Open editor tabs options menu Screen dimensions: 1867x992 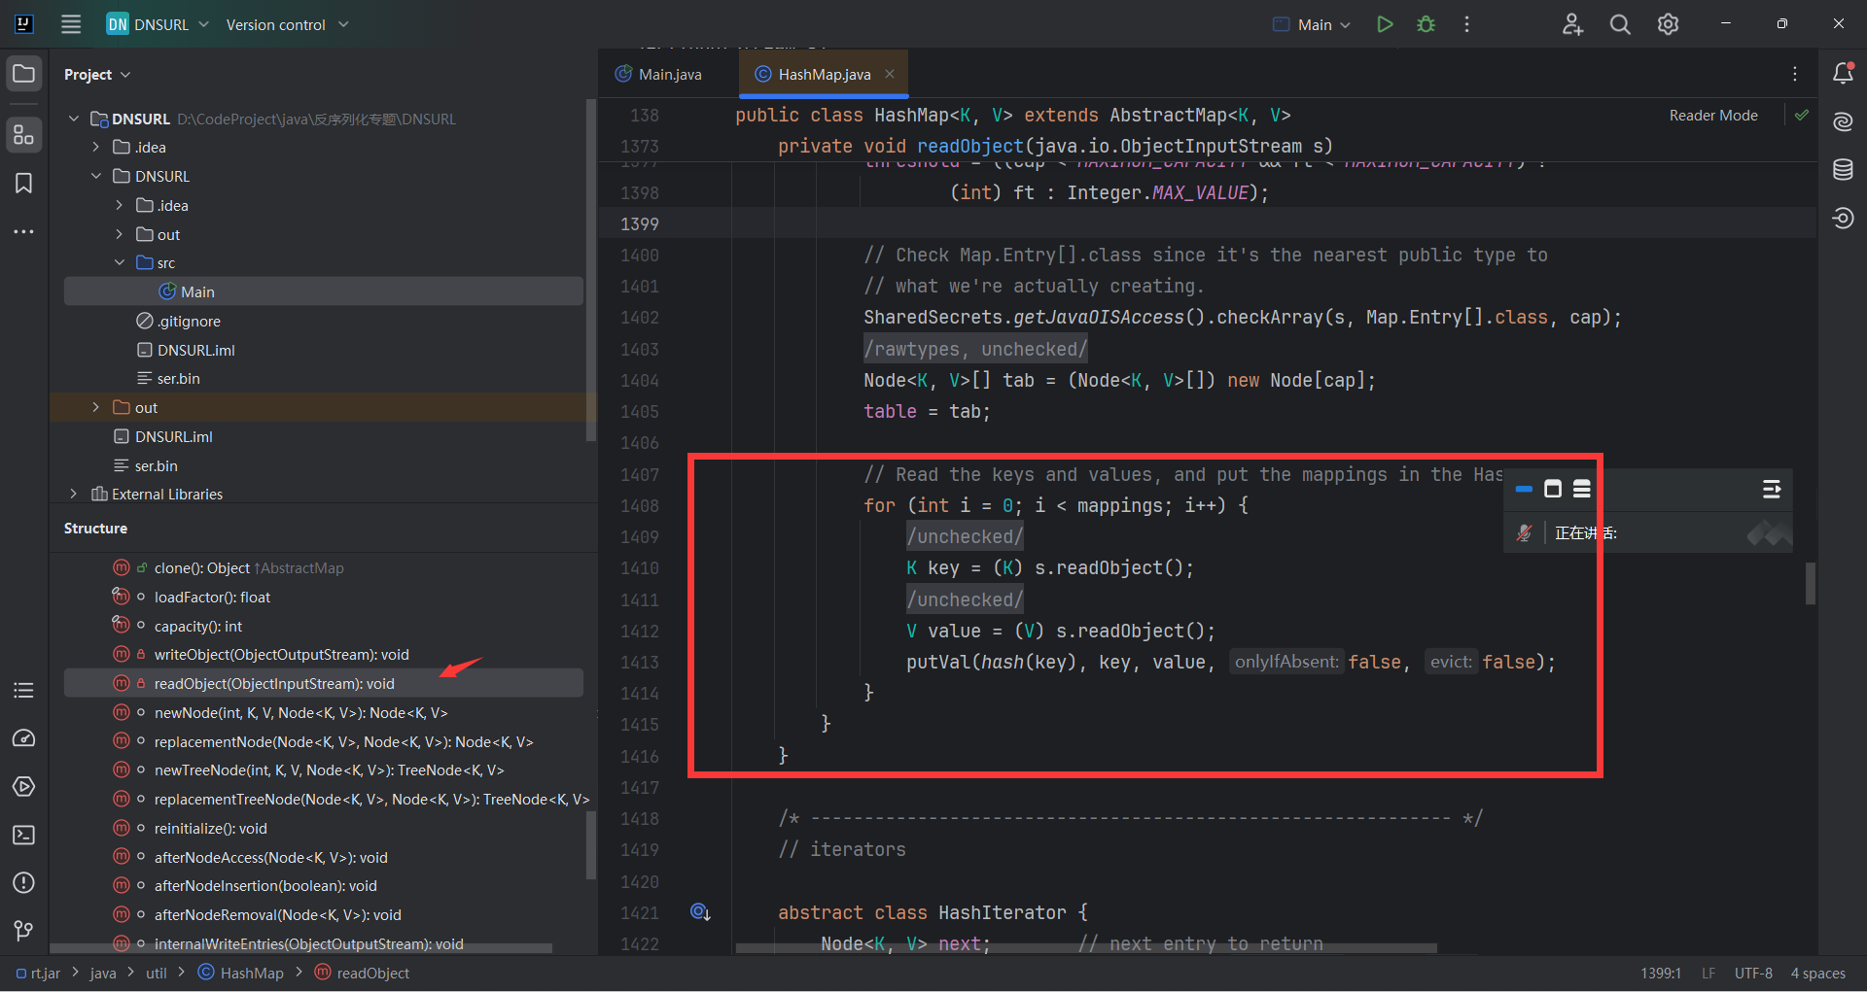[x=1795, y=74]
